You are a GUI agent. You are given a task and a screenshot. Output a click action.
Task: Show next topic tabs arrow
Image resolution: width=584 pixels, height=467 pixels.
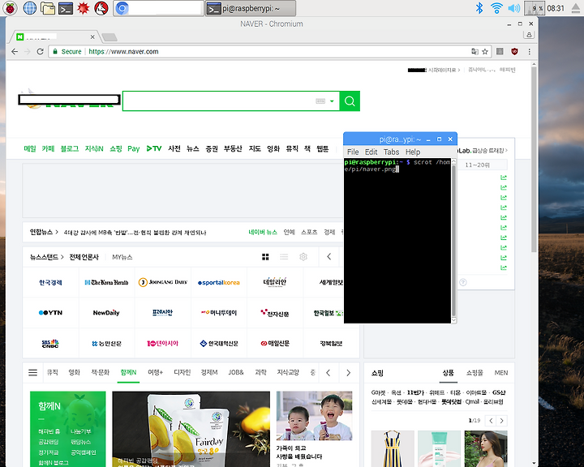(349, 372)
